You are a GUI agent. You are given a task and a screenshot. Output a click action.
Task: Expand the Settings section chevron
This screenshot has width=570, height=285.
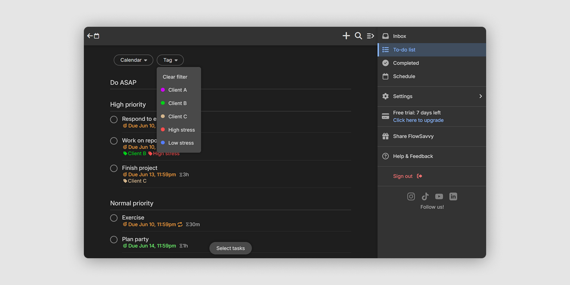tap(480, 96)
